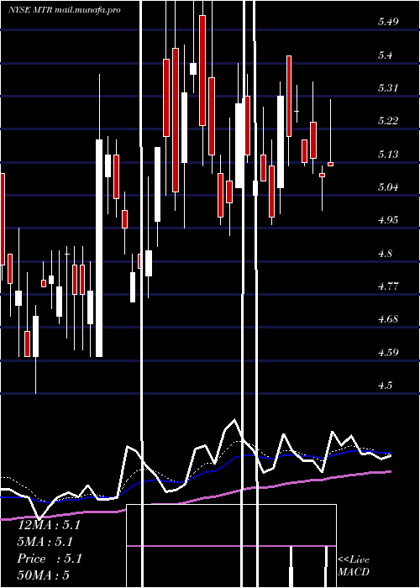Click the 4.59 price axis label
The image size is (420, 588).
tap(388, 353)
